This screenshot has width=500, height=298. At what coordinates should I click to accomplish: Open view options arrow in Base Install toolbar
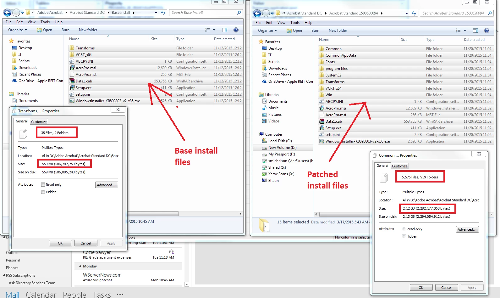tap(214, 30)
